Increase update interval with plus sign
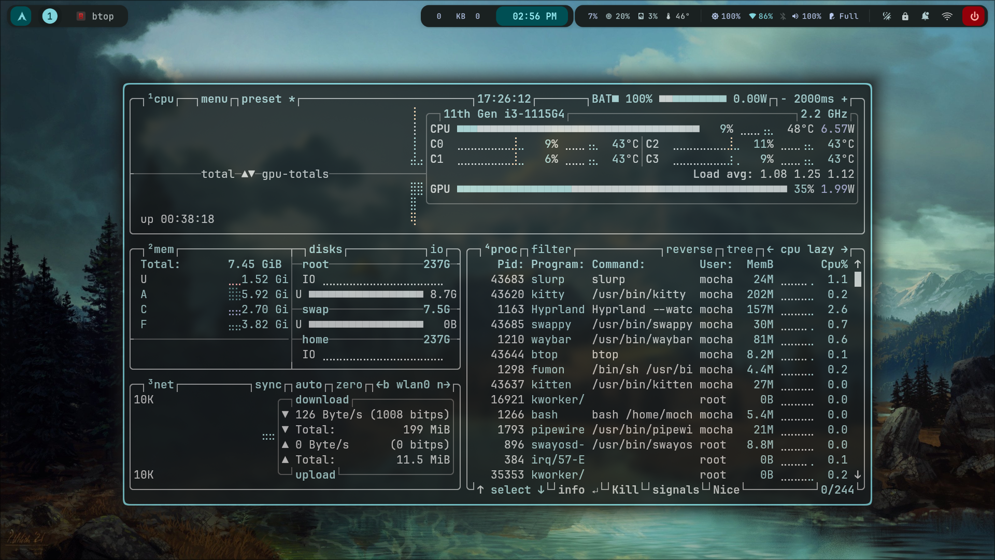 844,99
